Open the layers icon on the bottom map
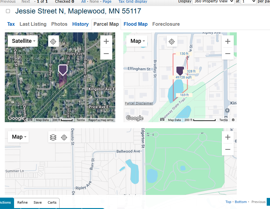Screen dimensions: 270x209 (53, 137)
